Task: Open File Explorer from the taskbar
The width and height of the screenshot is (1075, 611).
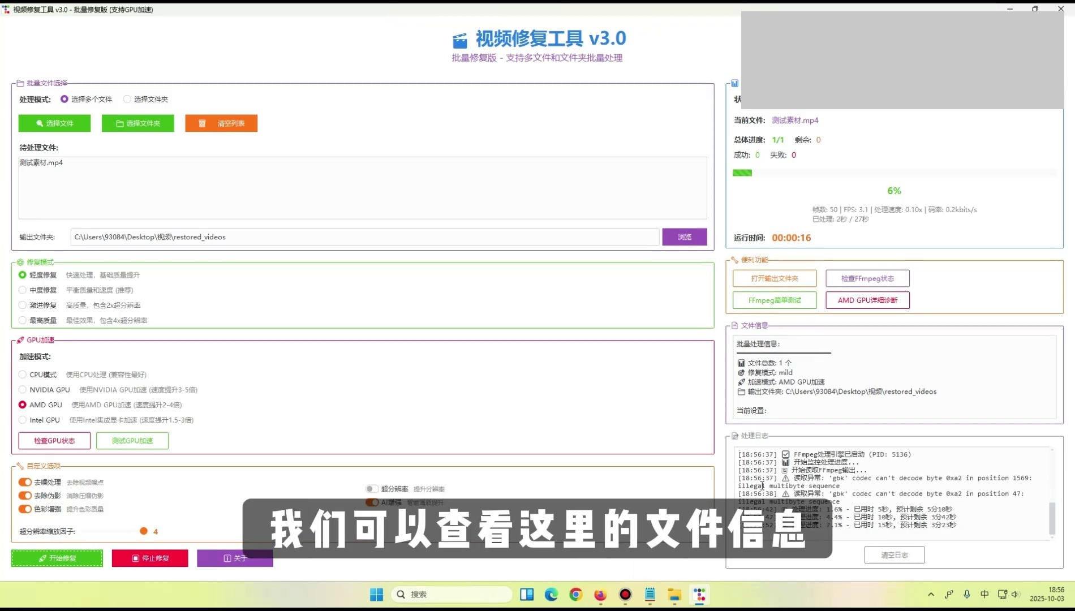Action: pos(674,594)
